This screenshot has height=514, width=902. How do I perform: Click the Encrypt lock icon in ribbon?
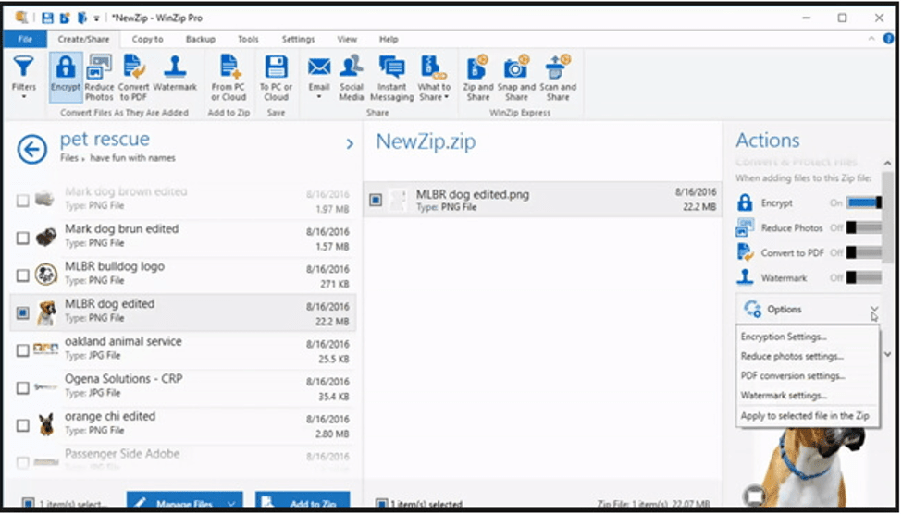[66, 70]
